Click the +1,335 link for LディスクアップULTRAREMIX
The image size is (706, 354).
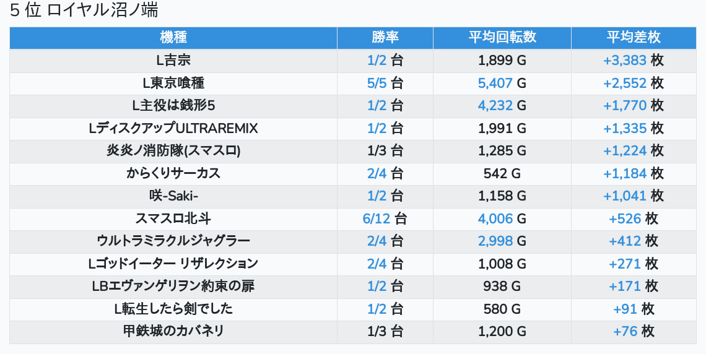[624, 128]
